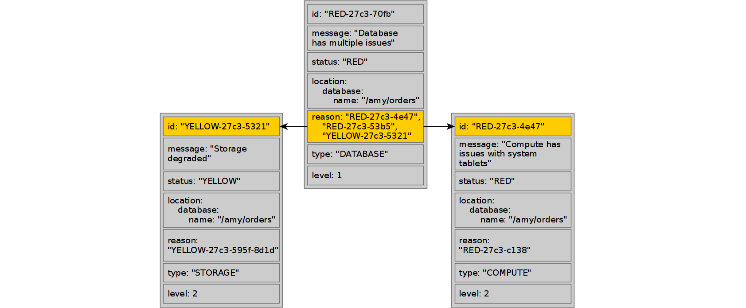This screenshot has width=746, height=308.
Task: Click the "Storage degraded" message cell
Action: (x=221, y=154)
